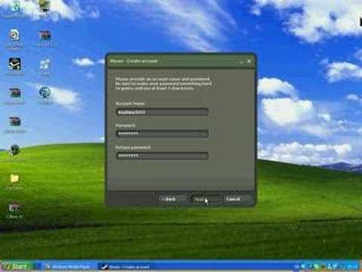Select the Password input field
This screenshot has height=272, width=362.
pyautogui.click(x=162, y=134)
